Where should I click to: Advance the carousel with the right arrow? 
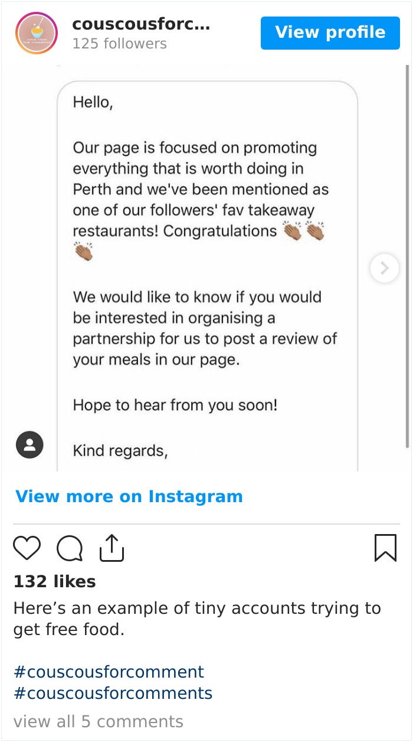(x=384, y=268)
